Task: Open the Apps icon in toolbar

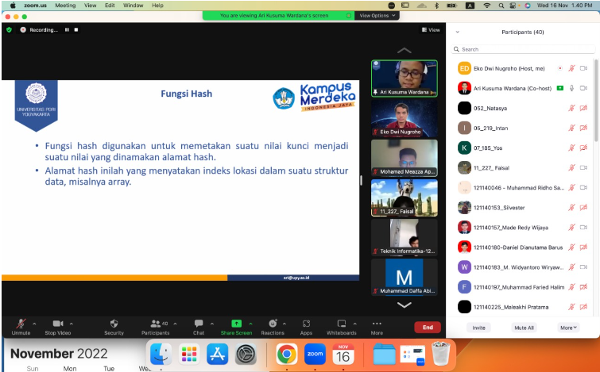Action: point(306,324)
